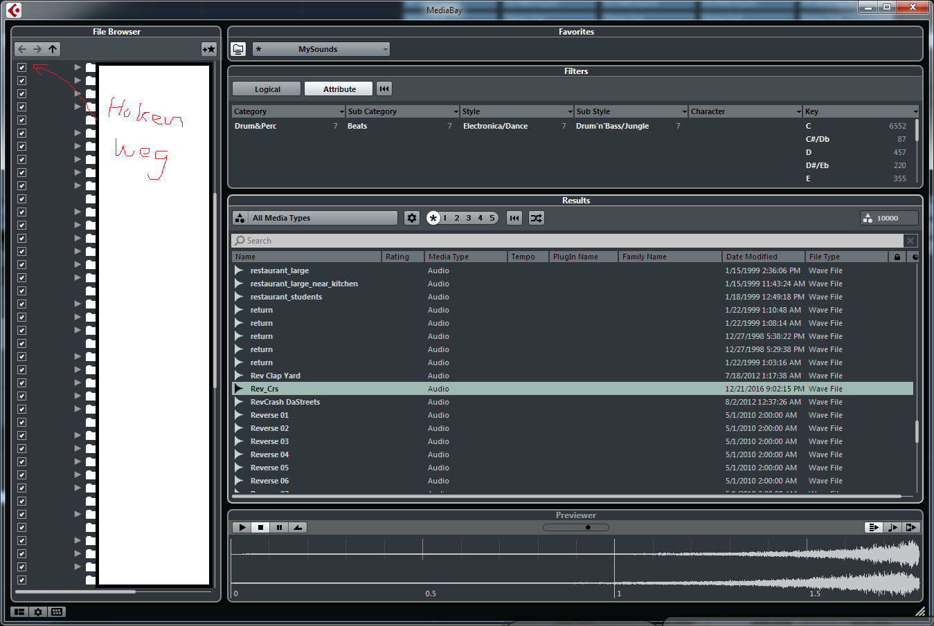Start playback in the Previewer
Viewport: 934px width, 626px height.
[242, 527]
